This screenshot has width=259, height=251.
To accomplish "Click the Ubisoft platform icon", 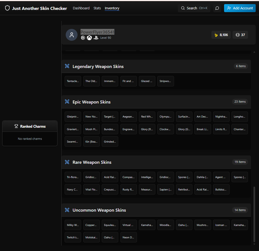I will coord(83,38).
